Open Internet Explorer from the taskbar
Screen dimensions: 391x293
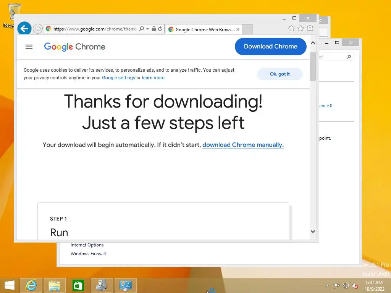click(31, 285)
